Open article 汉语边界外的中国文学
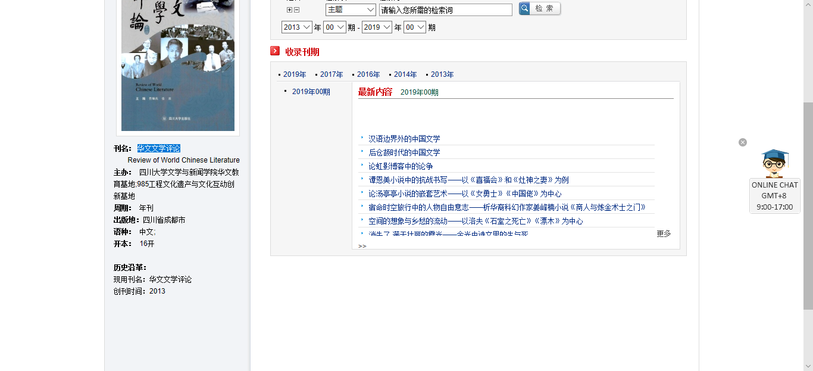 pyautogui.click(x=404, y=139)
